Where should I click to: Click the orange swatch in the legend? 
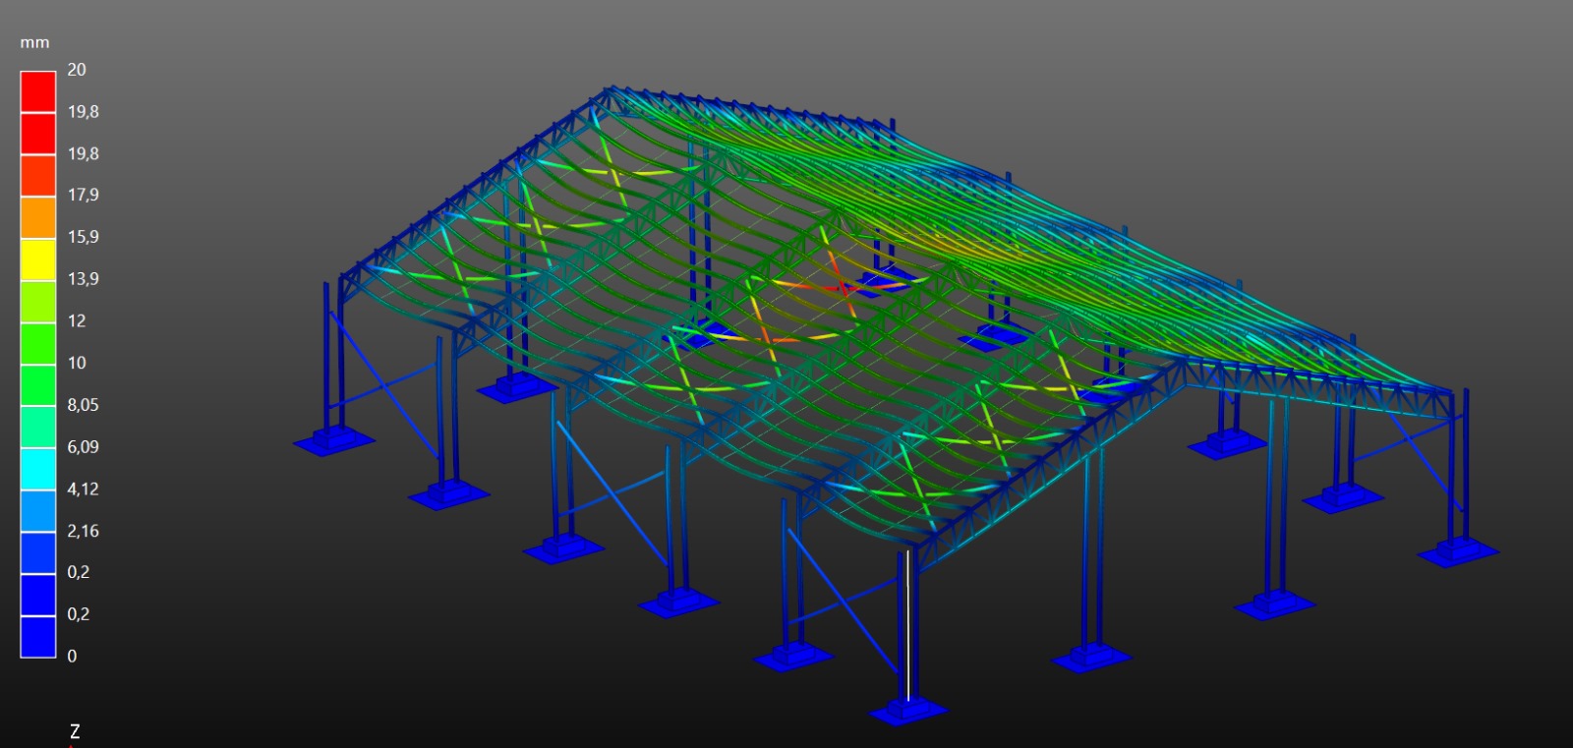click(x=38, y=217)
